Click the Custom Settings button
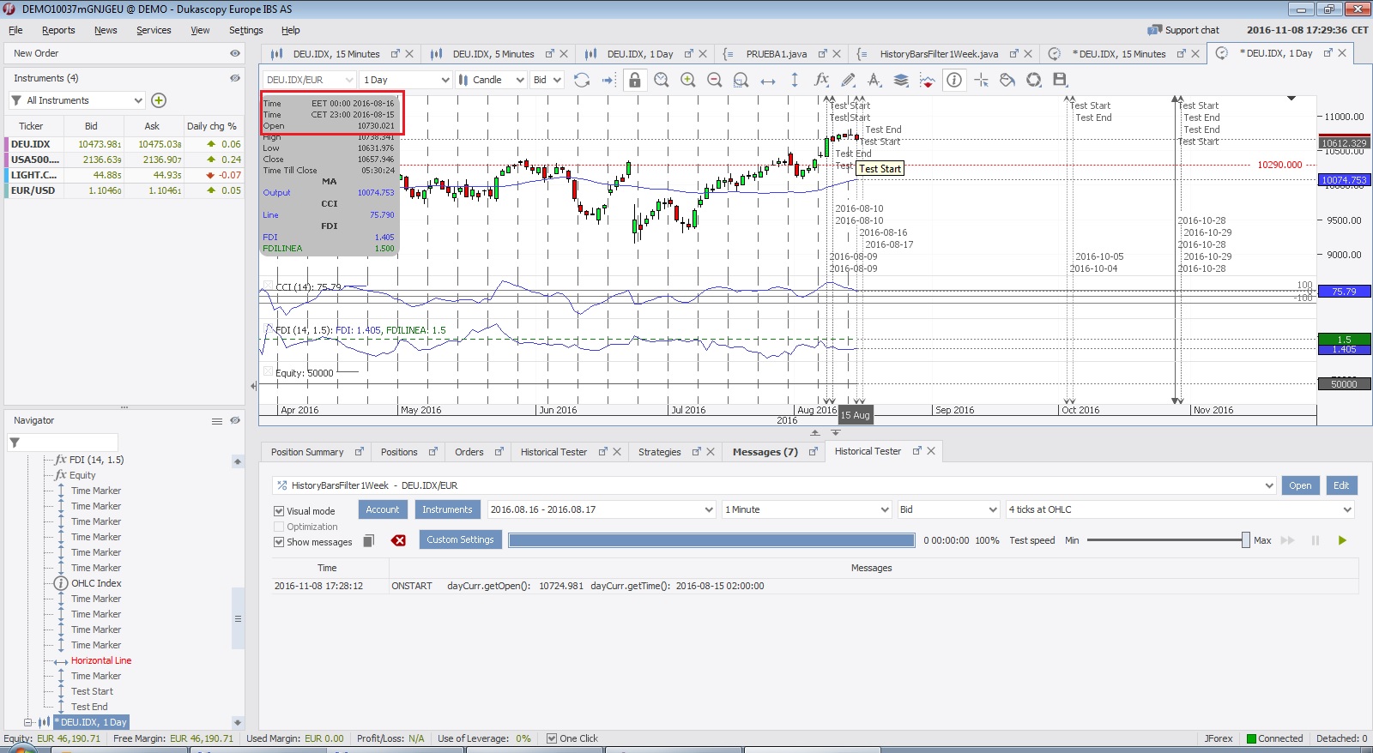Screen dimensions: 1373x753 pos(460,539)
